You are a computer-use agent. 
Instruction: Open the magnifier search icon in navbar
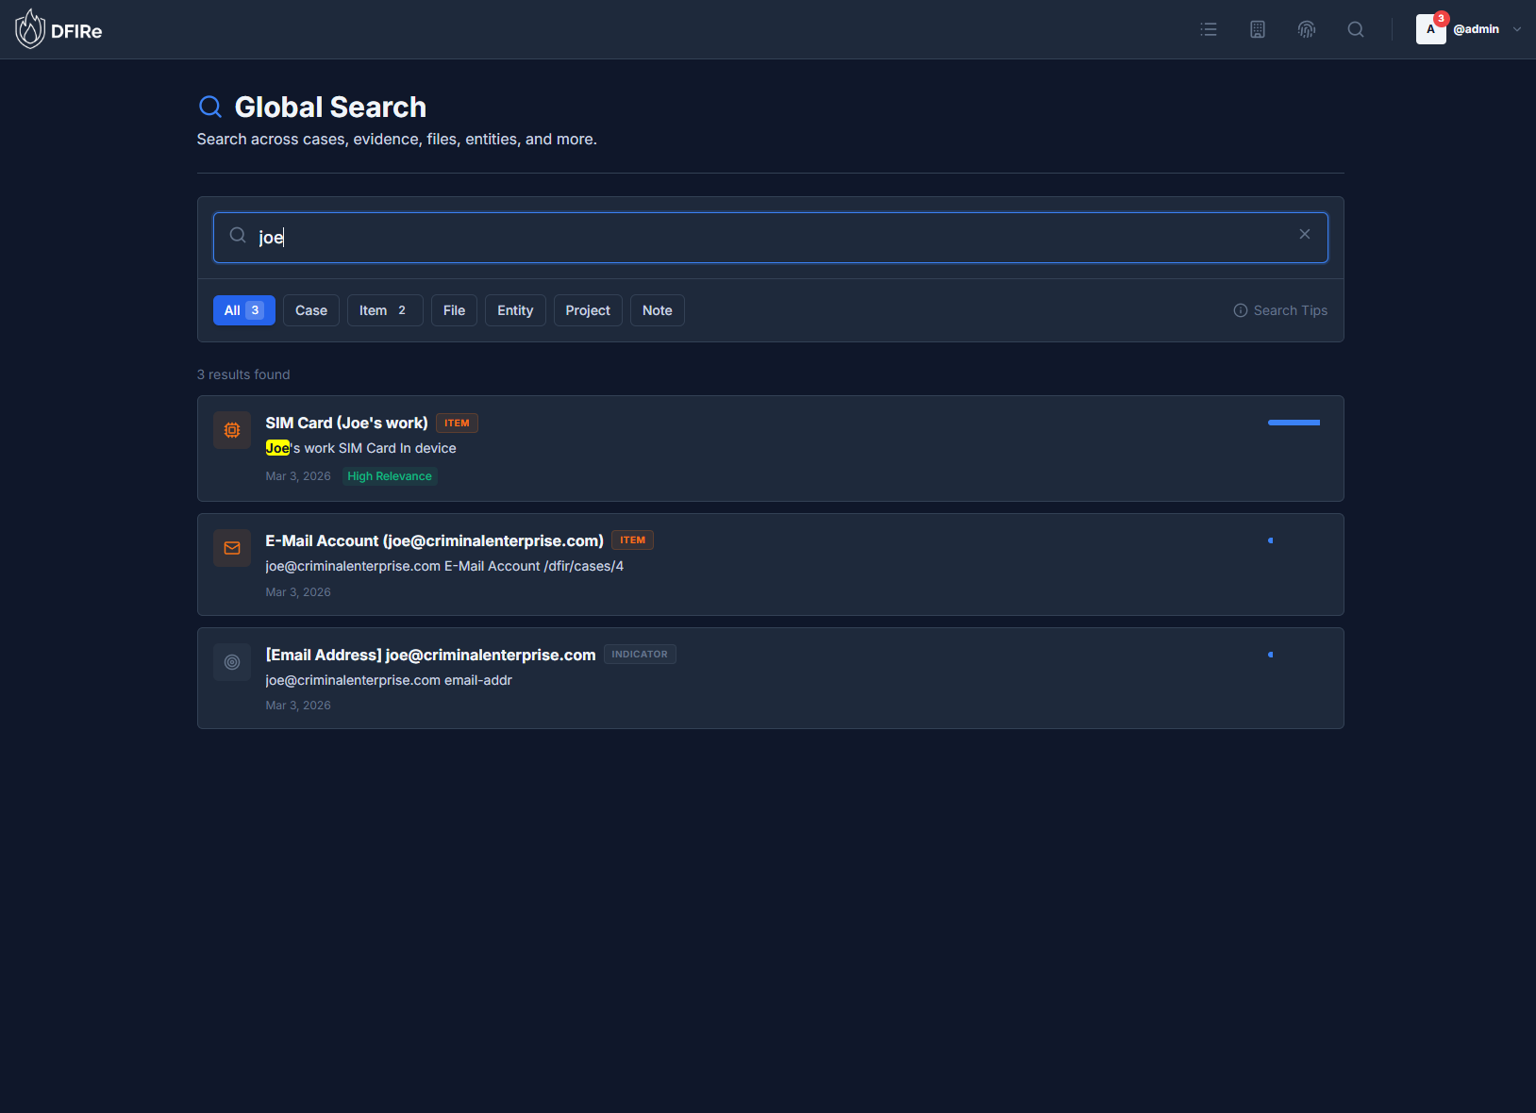1355,29
